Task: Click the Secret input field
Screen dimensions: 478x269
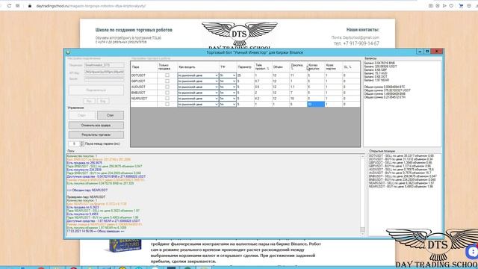Action: click(105, 78)
